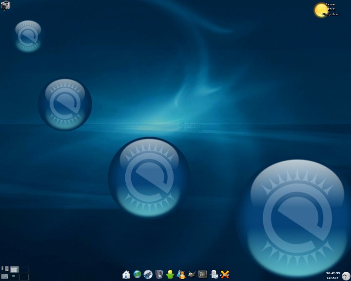
Task: Switch to top-middle pager desktop
Action: [15, 269]
